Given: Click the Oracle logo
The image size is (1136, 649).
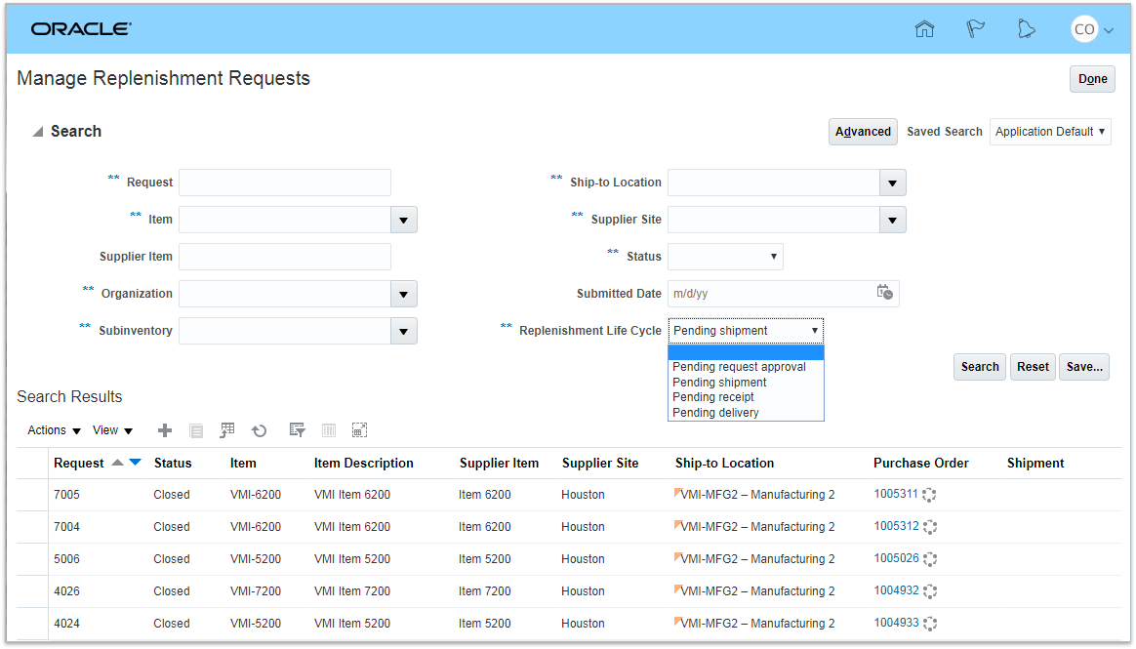Looking at the screenshot, I should point(80,29).
